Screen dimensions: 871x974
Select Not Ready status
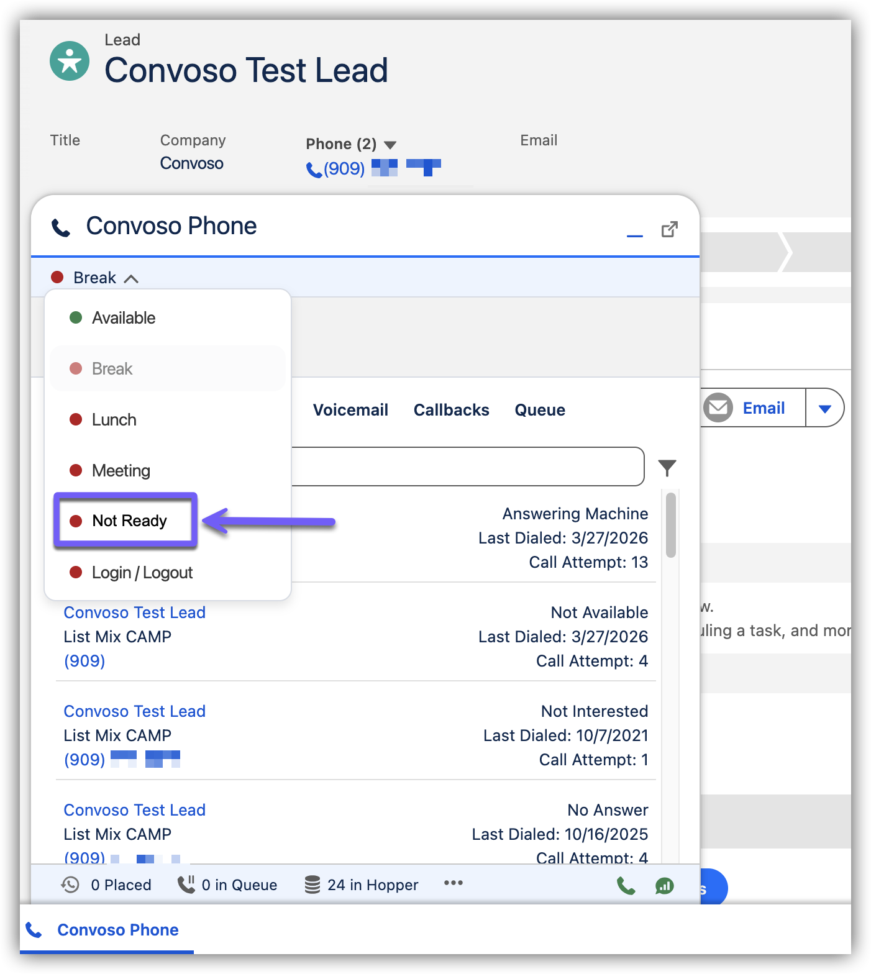pos(129,521)
